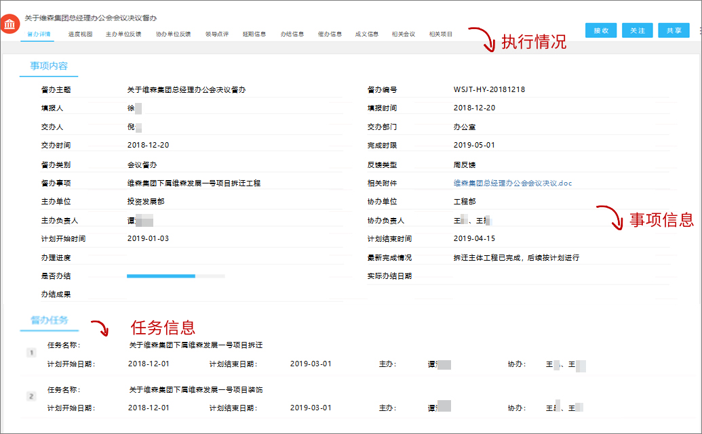Click the 计划开始时间 value 2019-01-03

click(148, 239)
